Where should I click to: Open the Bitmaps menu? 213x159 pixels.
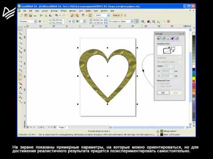73,11
